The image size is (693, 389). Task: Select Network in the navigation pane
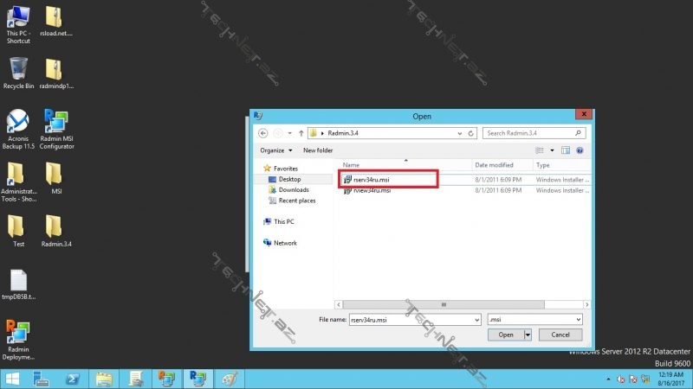(285, 243)
